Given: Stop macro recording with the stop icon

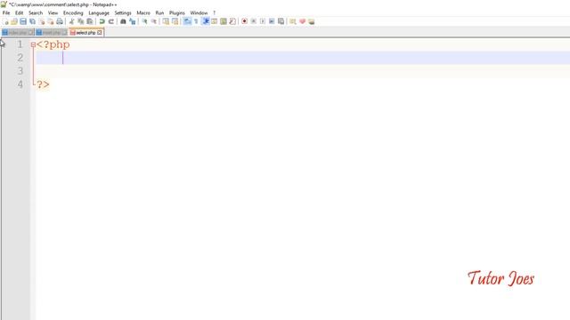Looking at the screenshot, I should (x=253, y=21).
